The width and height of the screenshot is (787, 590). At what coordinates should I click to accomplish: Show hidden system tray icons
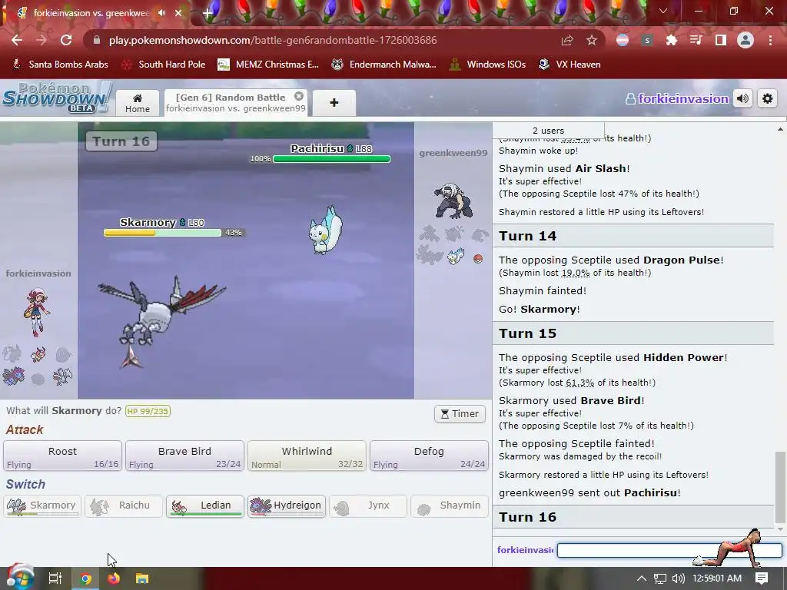[x=642, y=578]
